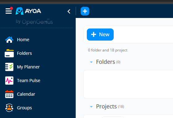Open Home from the sidebar
Viewport: 173px width, 118px height.
click(23, 40)
